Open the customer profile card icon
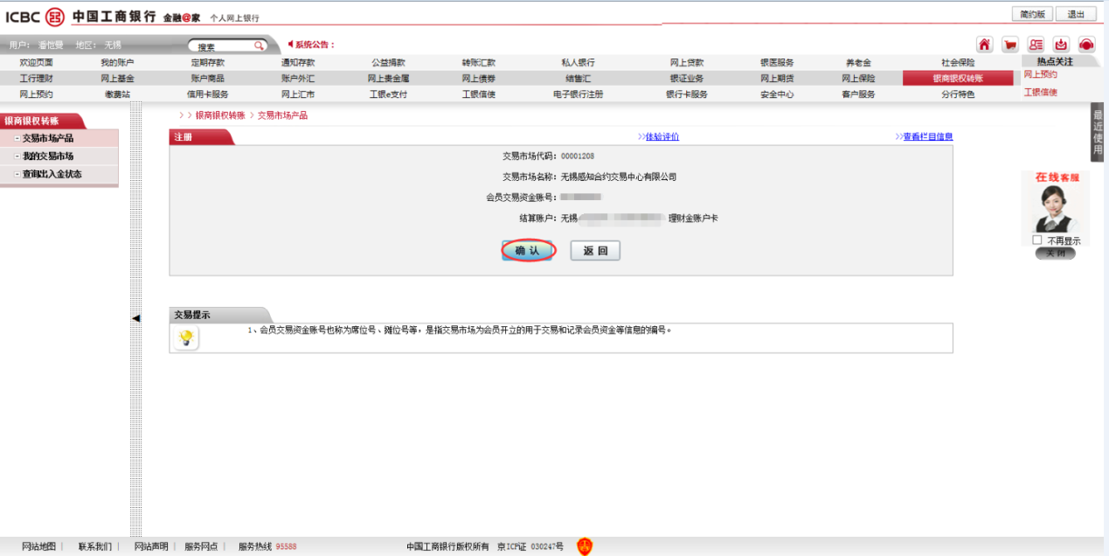Image resolution: width=1109 pixels, height=556 pixels. click(x=1036, y=45)
